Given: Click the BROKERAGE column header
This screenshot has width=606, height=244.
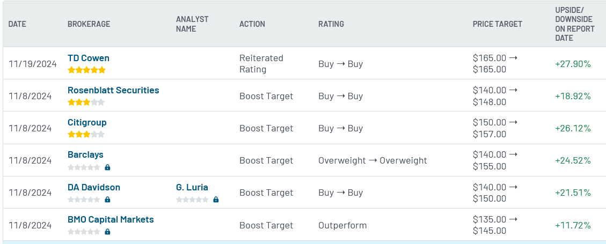Looking at the screenshot, I should pos(89,24).
